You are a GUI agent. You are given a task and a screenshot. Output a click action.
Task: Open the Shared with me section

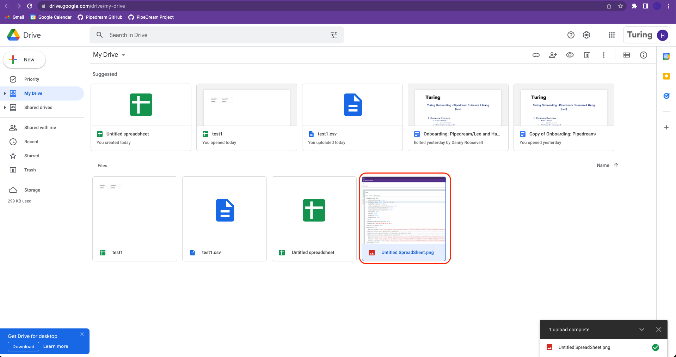pos(40,127)
